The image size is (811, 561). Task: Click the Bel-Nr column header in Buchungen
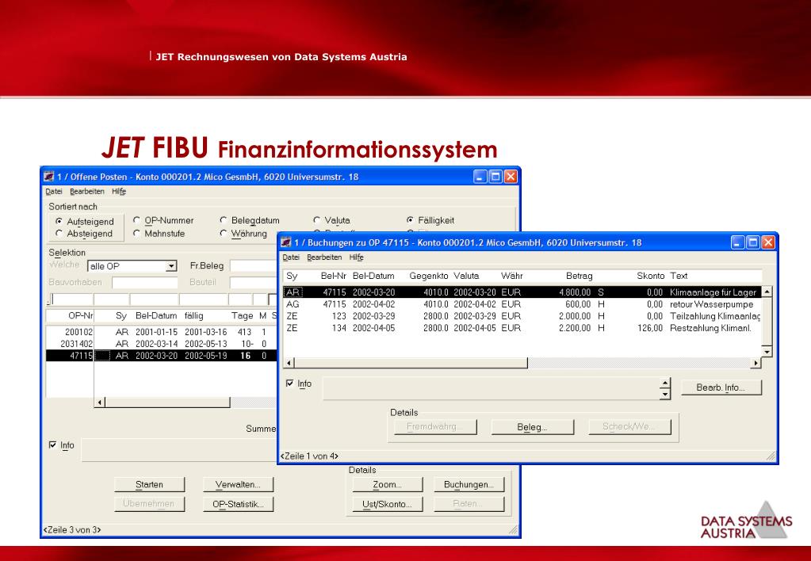click(x=333, y=276)
